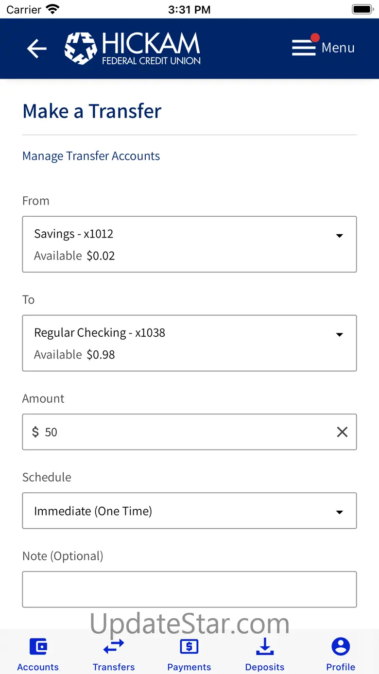Open the Schedule dropdown

(x=339, y=512)
